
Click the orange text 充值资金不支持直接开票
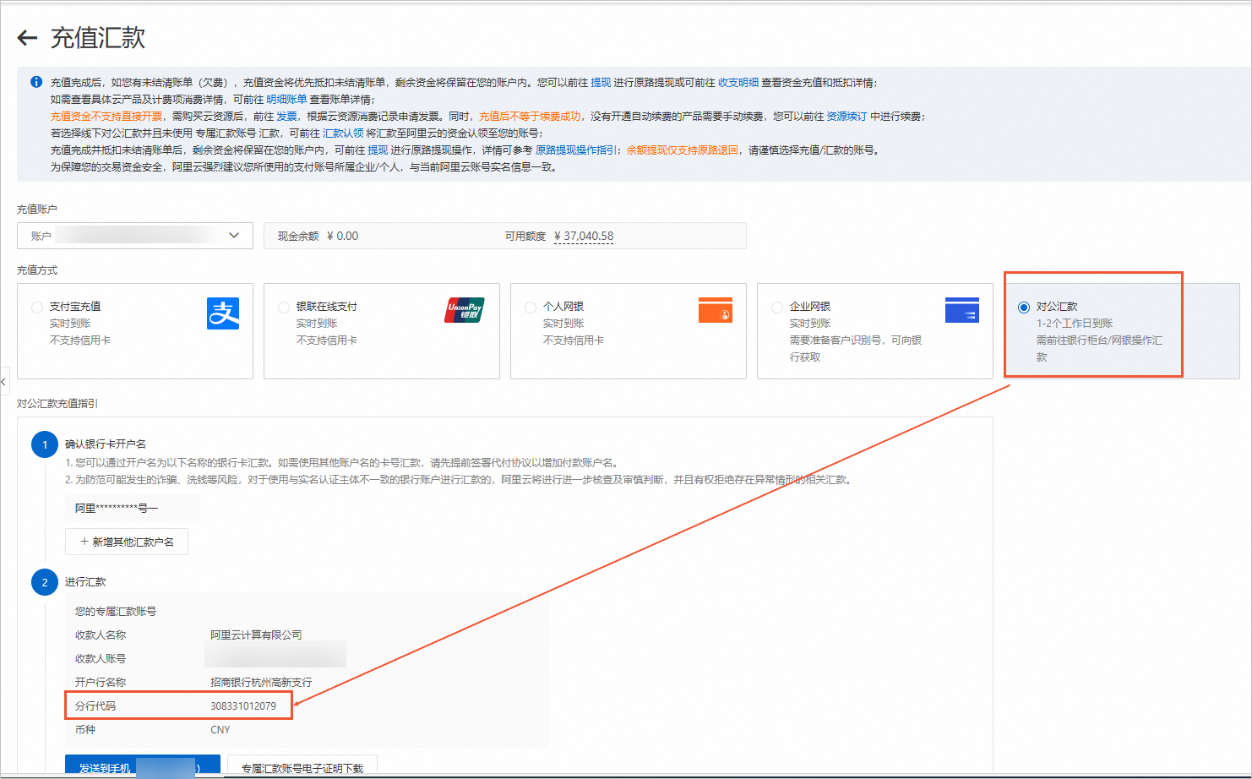pos(106,116)
